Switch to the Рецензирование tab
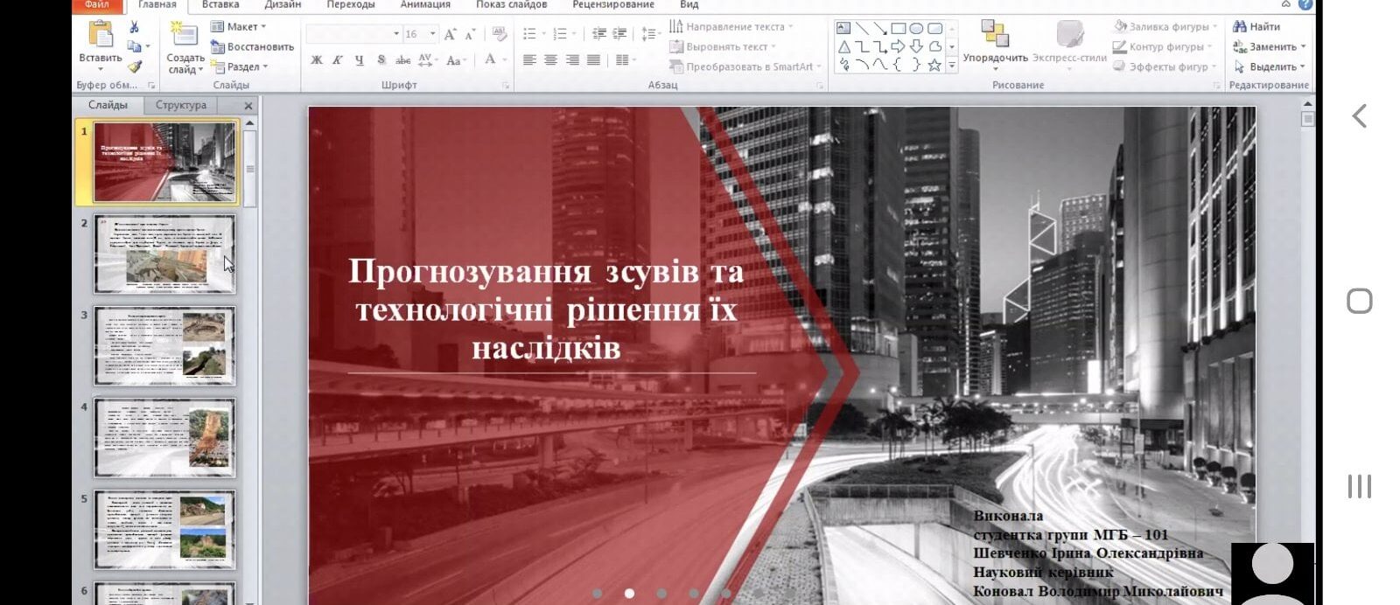This screenshot has height=605, width=1400. point(613,4)
